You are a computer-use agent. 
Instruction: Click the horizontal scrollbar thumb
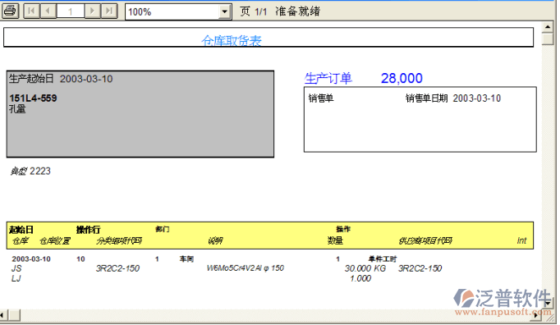[14, 315]
